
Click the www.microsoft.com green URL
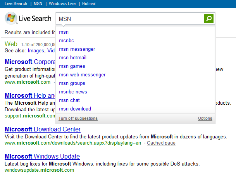tap(28, 82)
